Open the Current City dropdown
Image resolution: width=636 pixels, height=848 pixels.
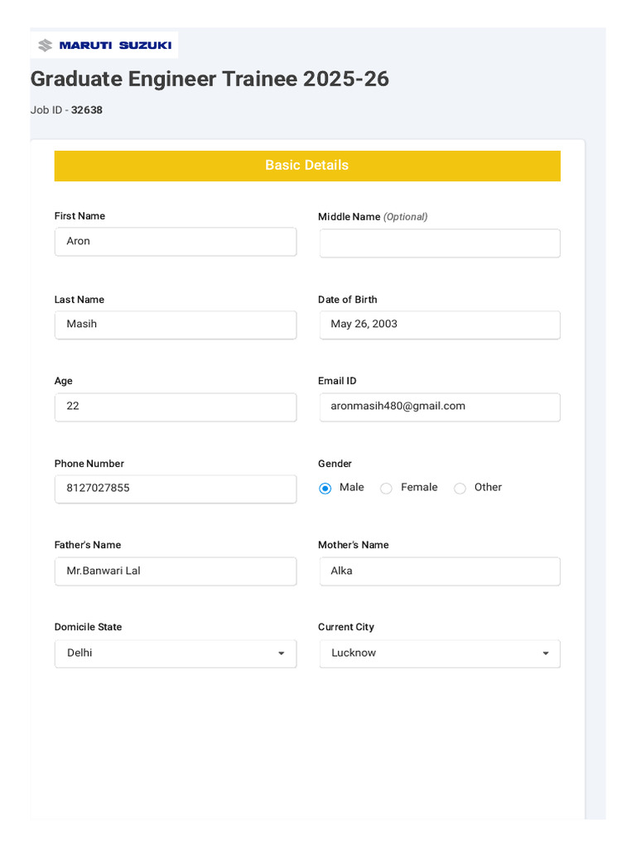(x=440, y=654)
